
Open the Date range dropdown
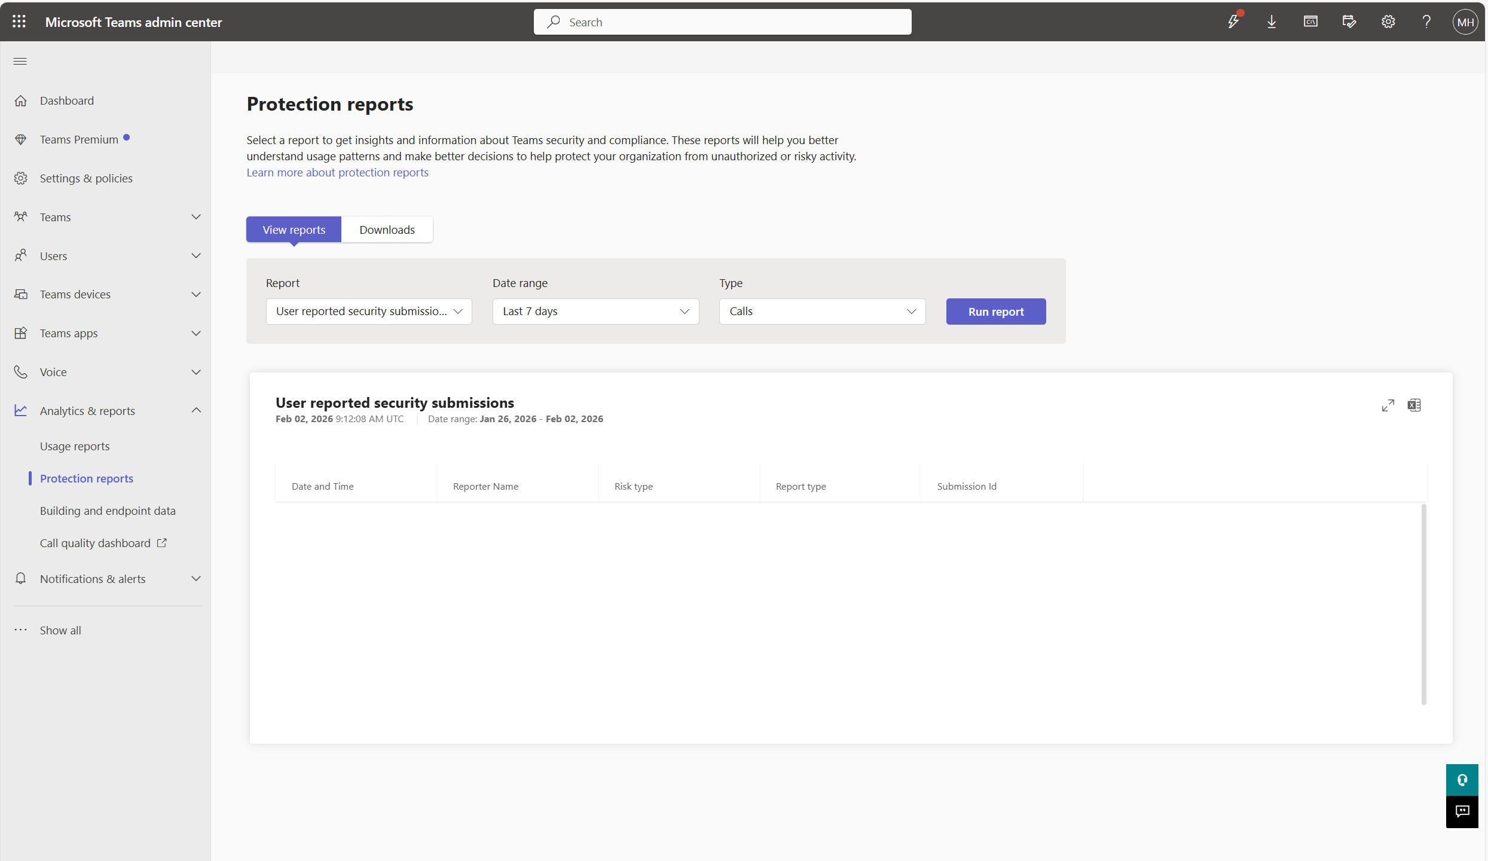(595, 312)
